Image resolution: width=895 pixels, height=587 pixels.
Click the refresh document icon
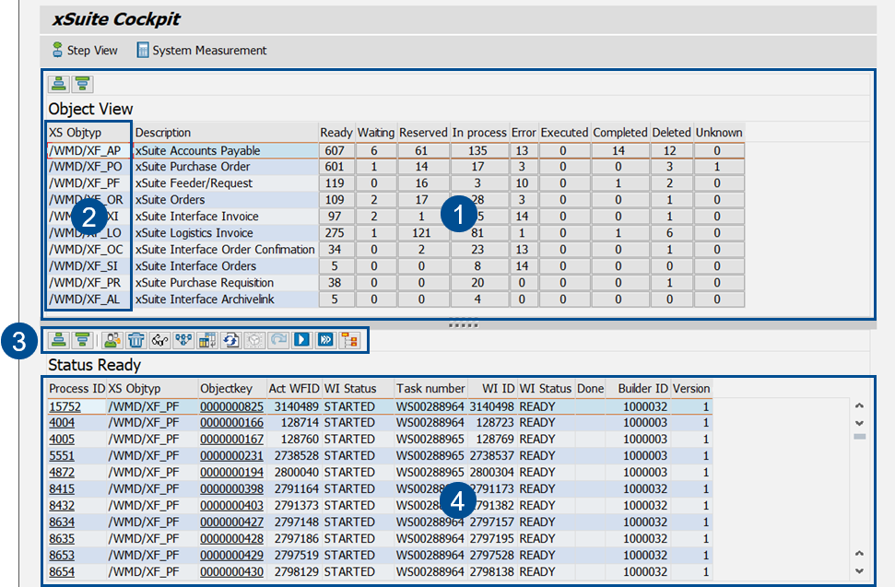click(x=231, y=341)
